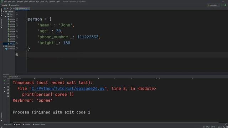
Task: Click the number 111222333 on line 5
Action: pyautogui.click(x=88, y=37)
